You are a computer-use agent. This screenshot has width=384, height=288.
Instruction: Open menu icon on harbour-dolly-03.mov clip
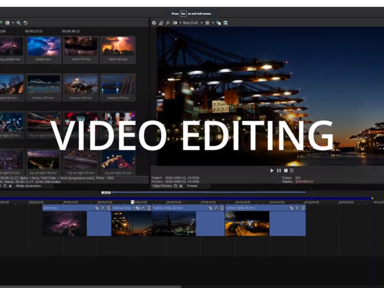[303, 208]
